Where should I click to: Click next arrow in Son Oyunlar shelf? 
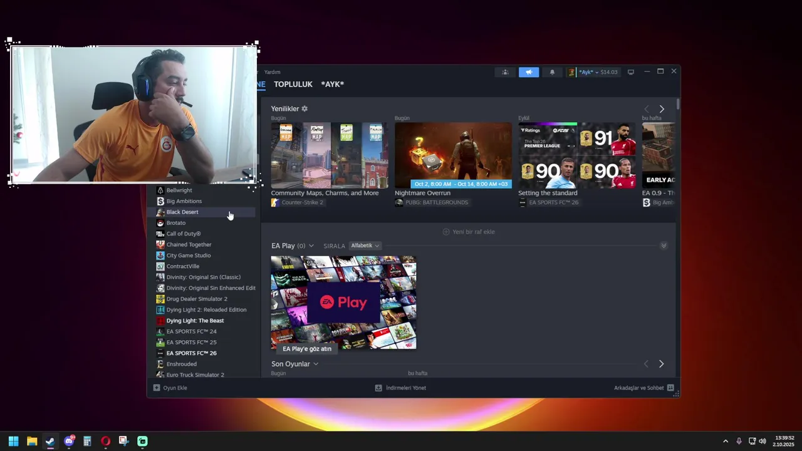[662, 364]
